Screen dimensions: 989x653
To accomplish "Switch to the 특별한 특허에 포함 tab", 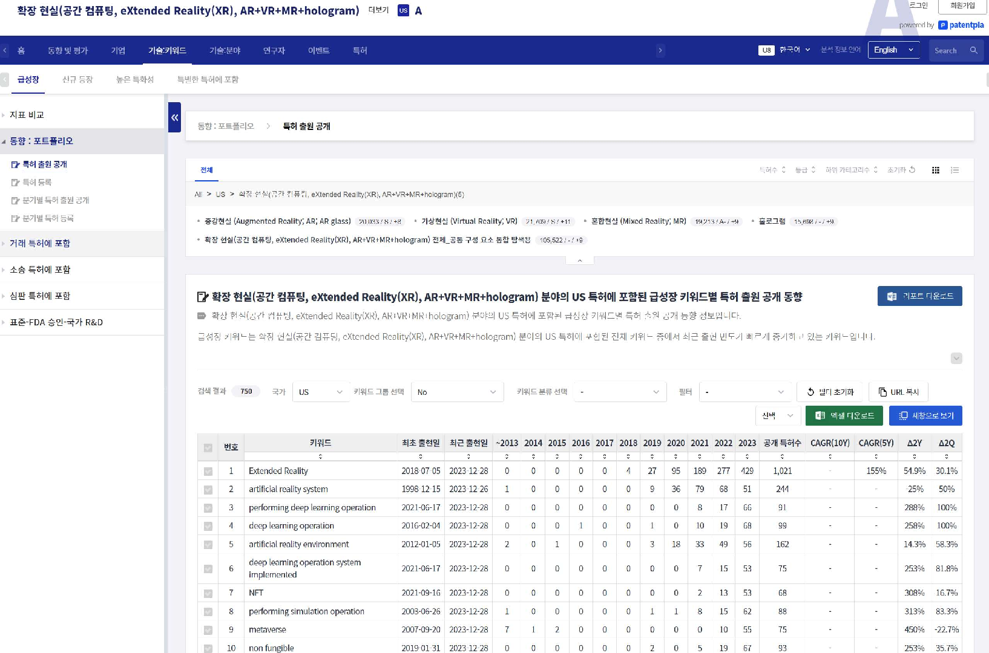I will point(208,79).
